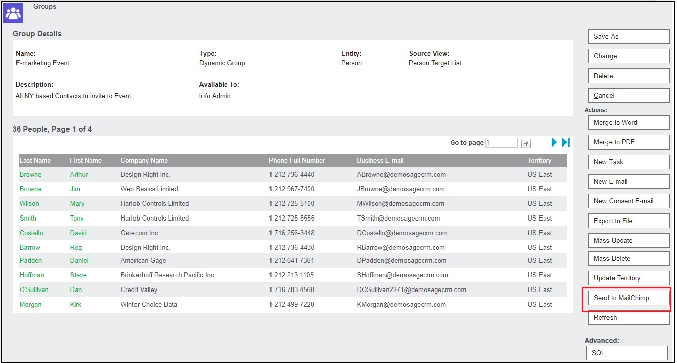Open last name O'Sullivan link
Image resolution: width=677 pixels, height=363 pixels.
click(34, 289)
